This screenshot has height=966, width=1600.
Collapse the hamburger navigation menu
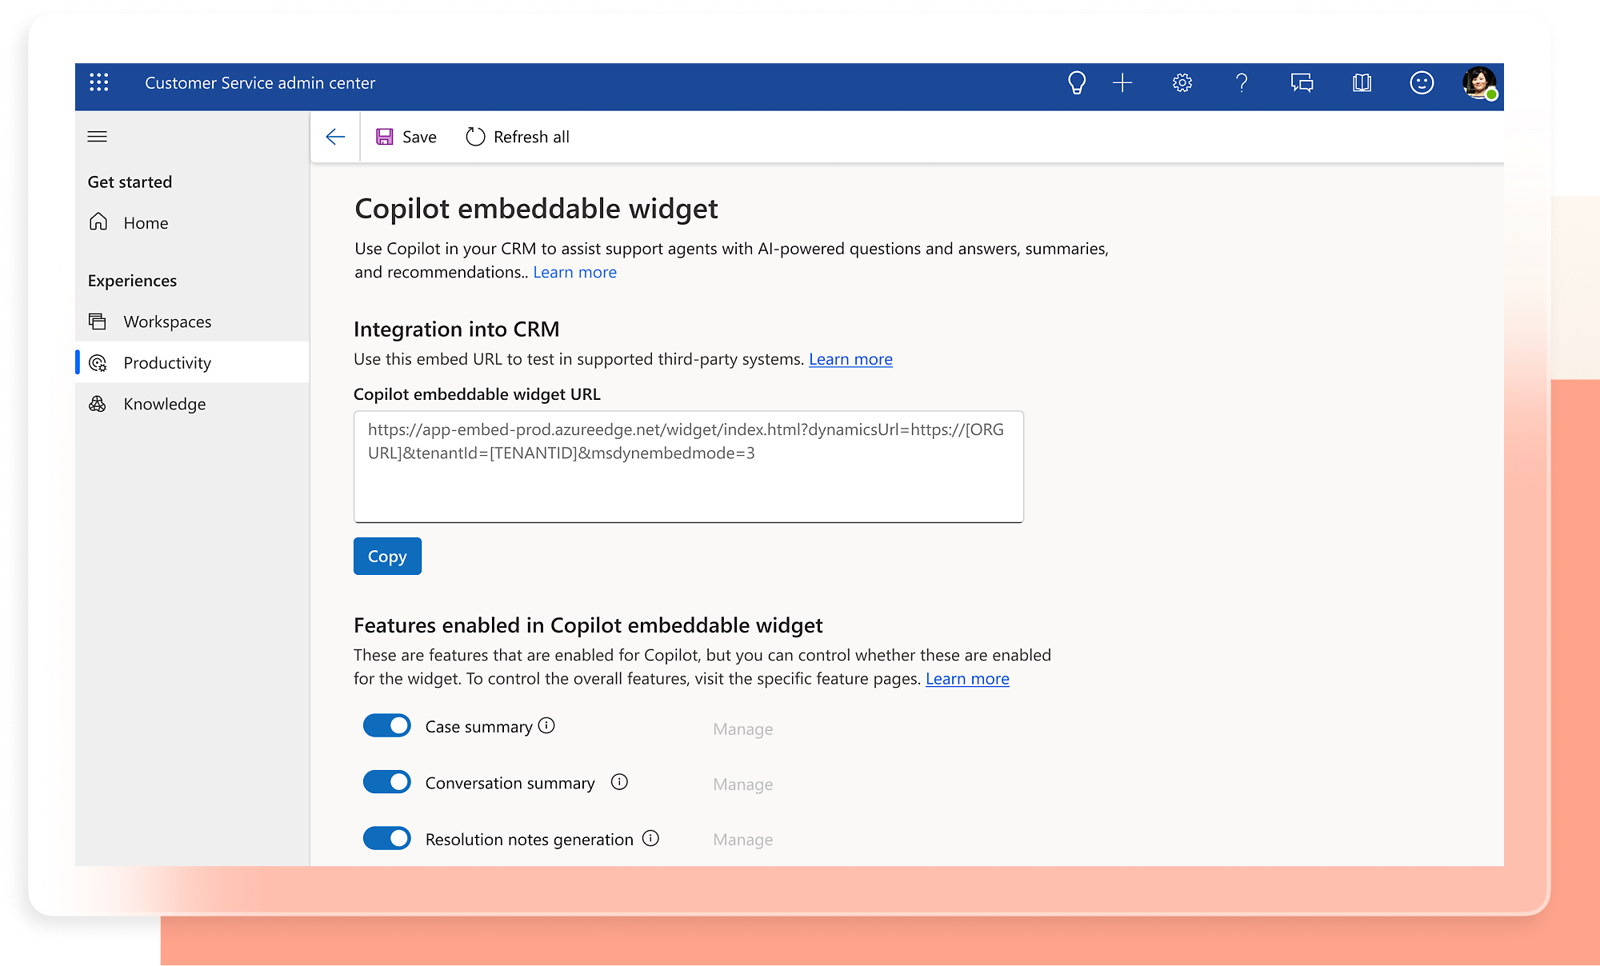tap(97, 137)
